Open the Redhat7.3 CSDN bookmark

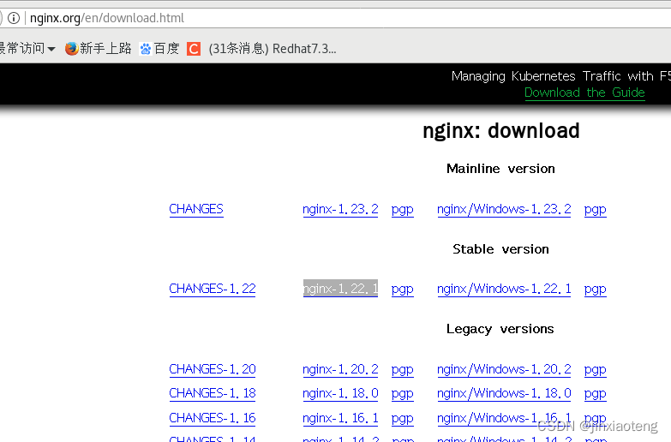pyautogui.click(x=261, y=49)
